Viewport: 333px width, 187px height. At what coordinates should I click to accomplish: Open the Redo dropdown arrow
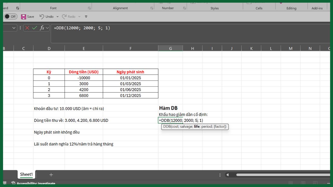click(79, 17)
